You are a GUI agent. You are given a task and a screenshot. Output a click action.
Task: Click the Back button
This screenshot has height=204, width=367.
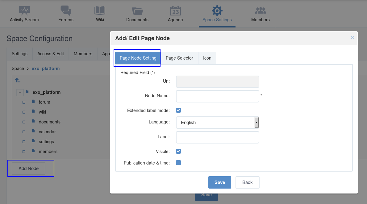pyautogui.click(x=248, y=182)
